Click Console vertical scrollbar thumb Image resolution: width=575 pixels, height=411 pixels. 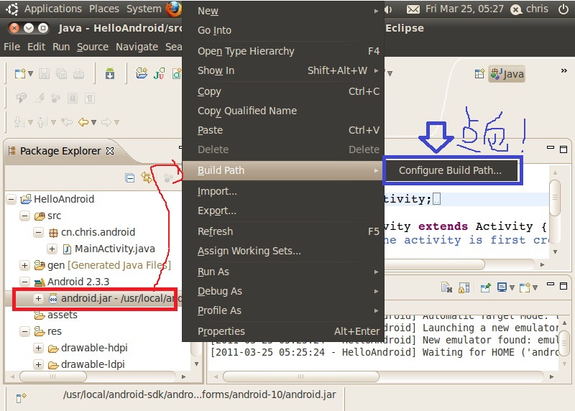(x=564, y=343)
